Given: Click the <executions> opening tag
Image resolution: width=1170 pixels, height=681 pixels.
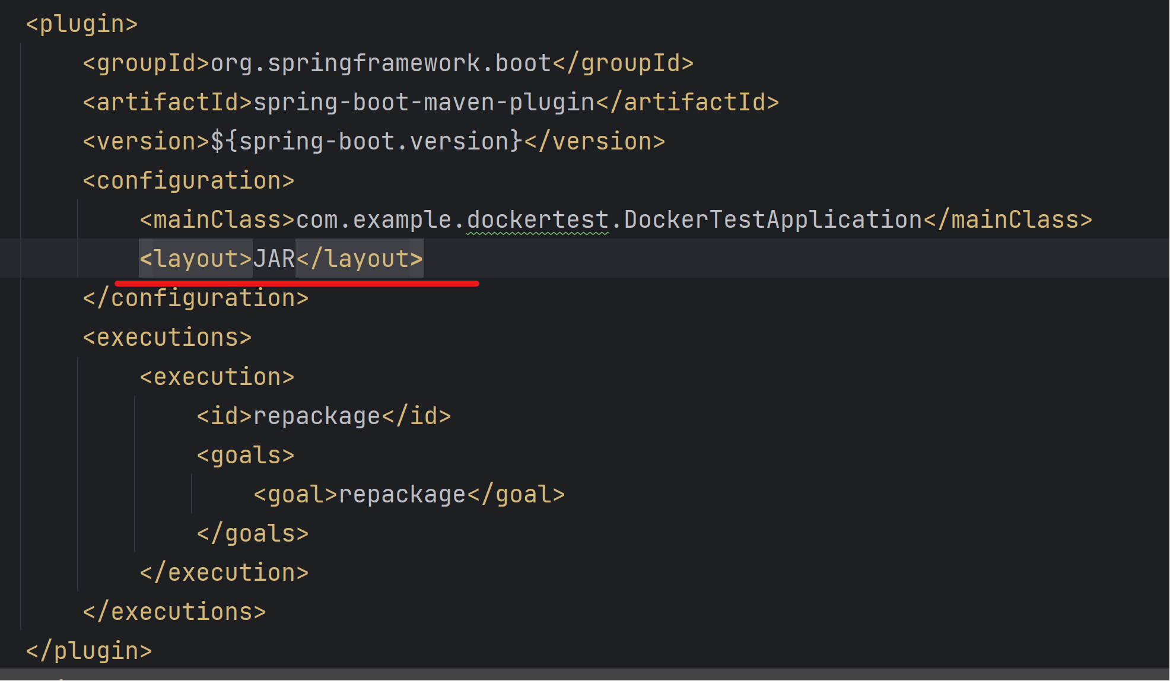Looking at the screenshot, I should tap(167, 337).
